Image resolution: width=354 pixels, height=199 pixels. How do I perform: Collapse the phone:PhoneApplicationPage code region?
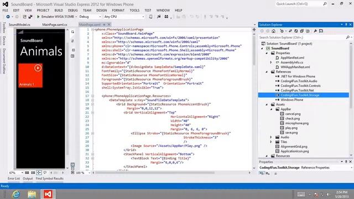[92, 29]
